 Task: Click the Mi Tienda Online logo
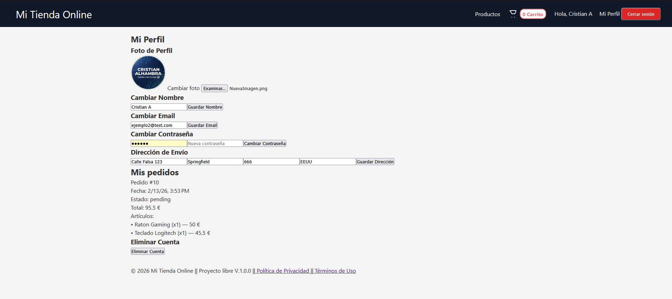(54, 15)
